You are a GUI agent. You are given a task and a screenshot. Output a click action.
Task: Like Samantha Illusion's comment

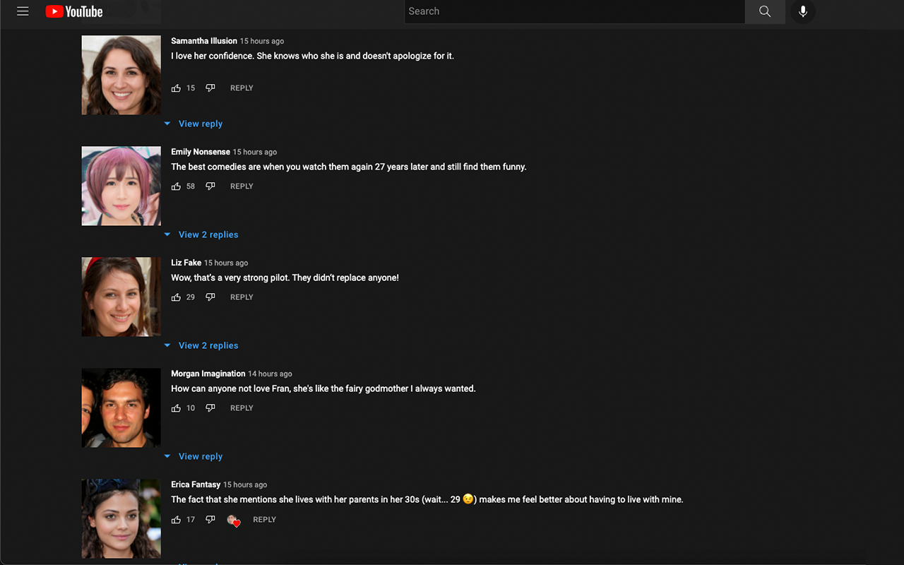[x=176, y=88]
